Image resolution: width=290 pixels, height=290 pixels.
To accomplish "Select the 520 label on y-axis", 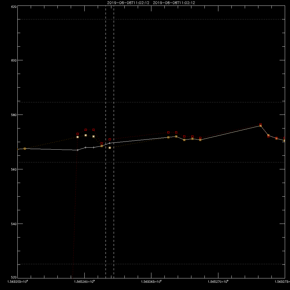I will 14,278.
